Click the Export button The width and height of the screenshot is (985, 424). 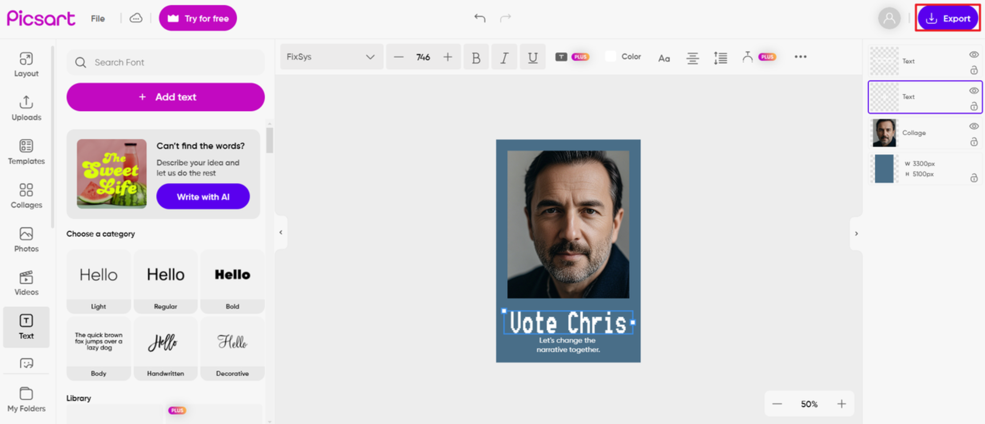(x=947, y=18)
